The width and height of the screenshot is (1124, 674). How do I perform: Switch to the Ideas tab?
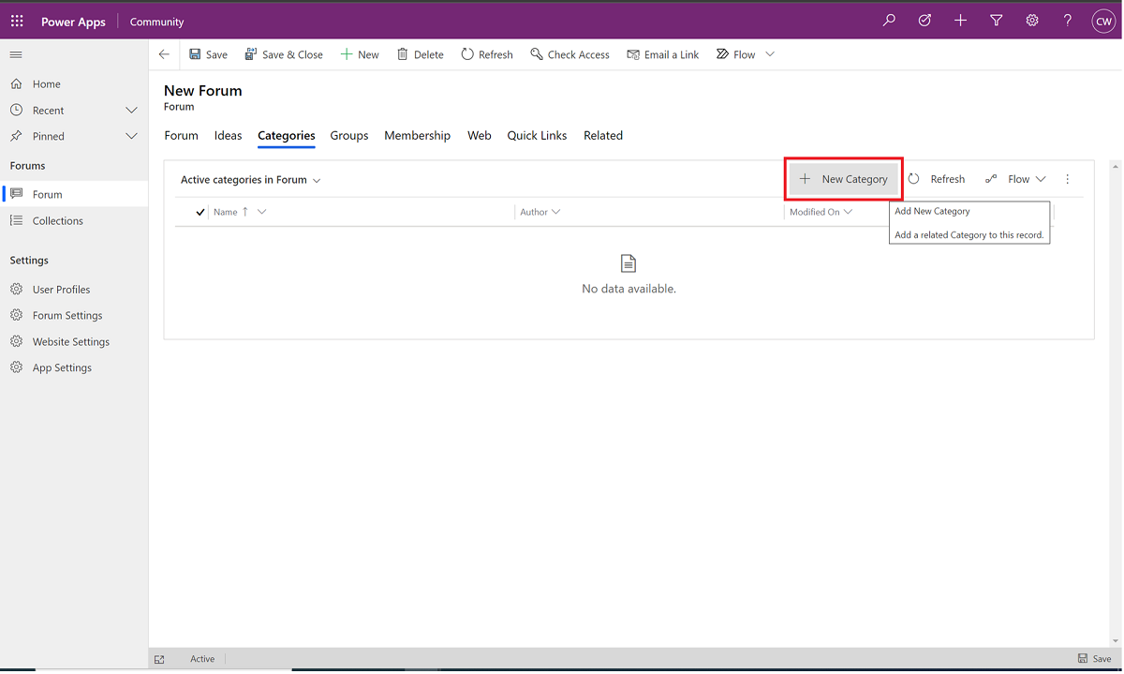pos(228,135)
